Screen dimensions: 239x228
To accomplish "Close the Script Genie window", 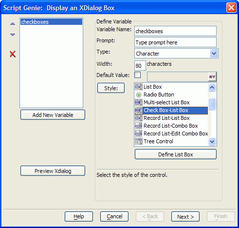I will click(231, 8).
